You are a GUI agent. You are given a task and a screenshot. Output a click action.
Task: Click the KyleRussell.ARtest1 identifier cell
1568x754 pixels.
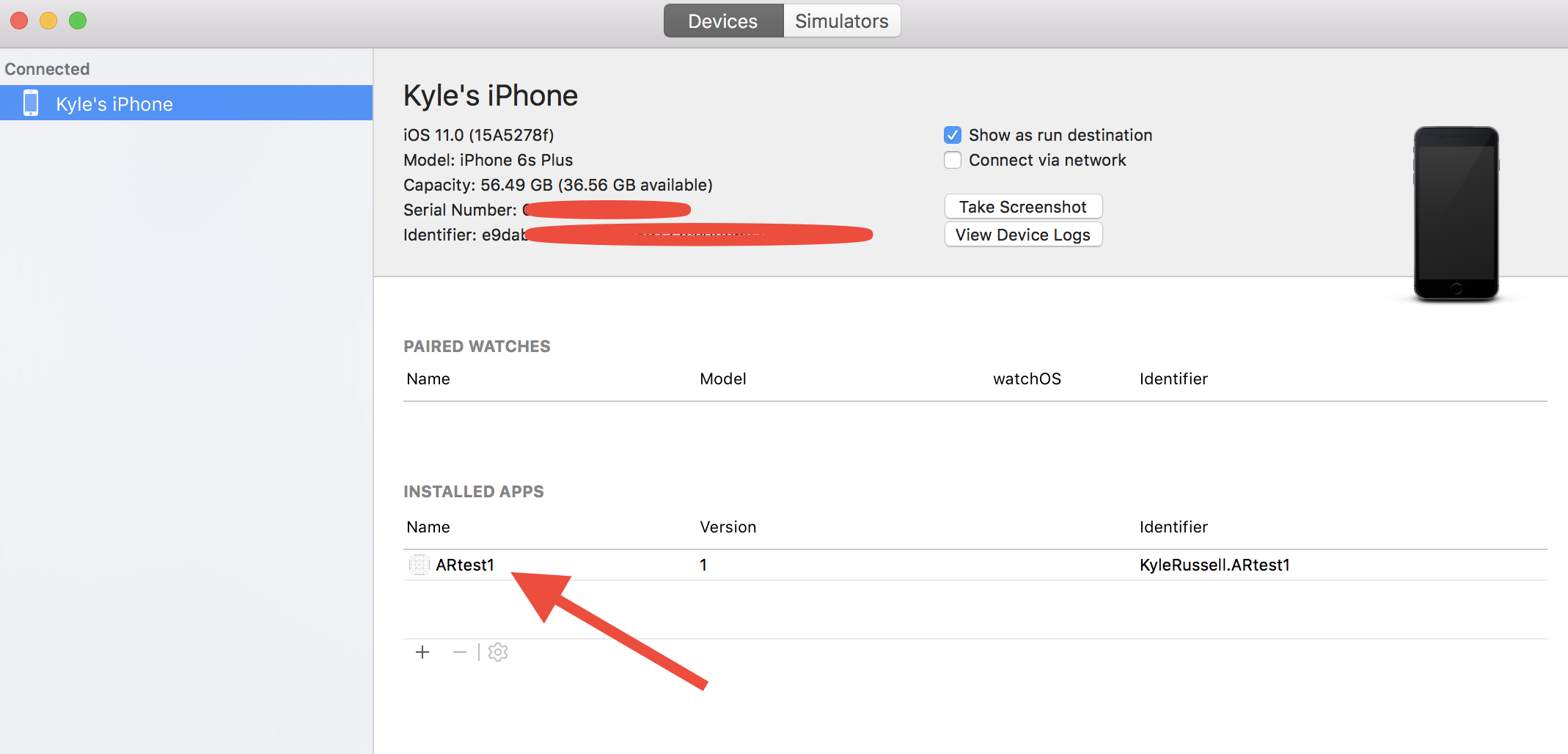pyautogui.click(x=1215, y=565)
